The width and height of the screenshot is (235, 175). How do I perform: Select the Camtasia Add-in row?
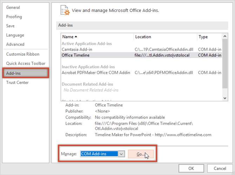141,49
